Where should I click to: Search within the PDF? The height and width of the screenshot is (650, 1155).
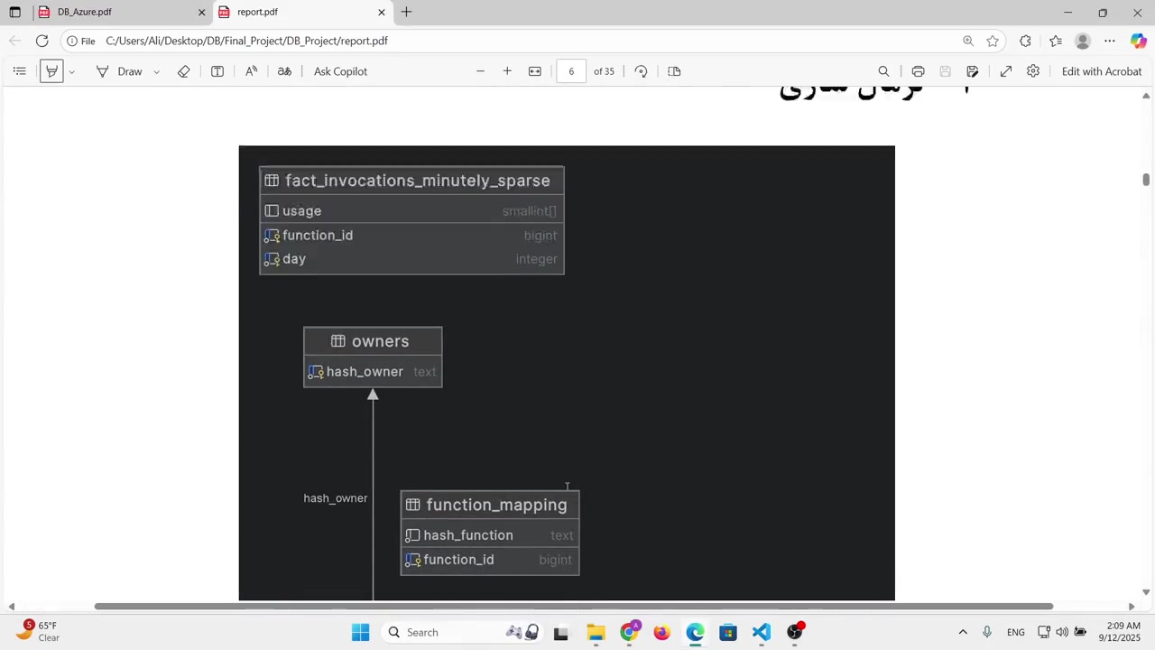883,71
